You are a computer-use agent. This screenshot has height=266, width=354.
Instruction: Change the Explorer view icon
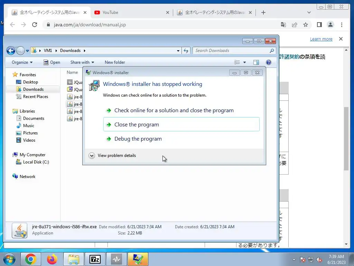click(237, 62)
